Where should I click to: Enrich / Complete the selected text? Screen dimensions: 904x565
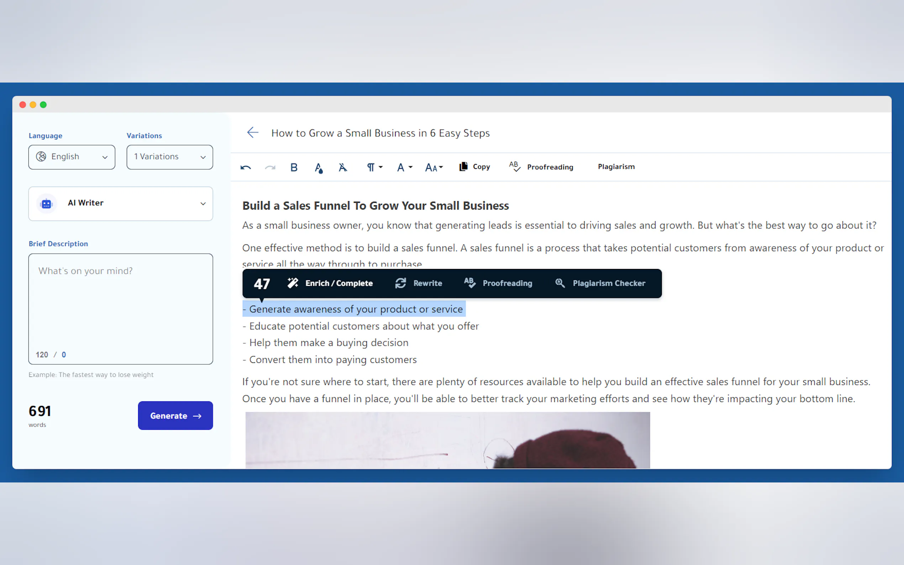pos(330,283)
